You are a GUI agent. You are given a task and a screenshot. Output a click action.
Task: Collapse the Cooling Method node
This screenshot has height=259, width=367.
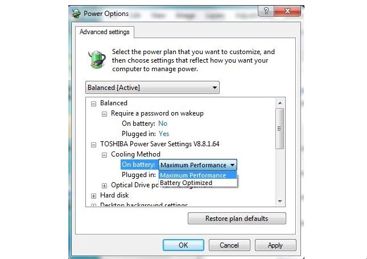click(x=104, y=155)
